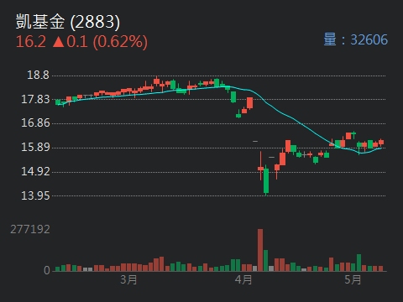Click the volume label 量：32606
403x302 pixels.
pos(356,39)
